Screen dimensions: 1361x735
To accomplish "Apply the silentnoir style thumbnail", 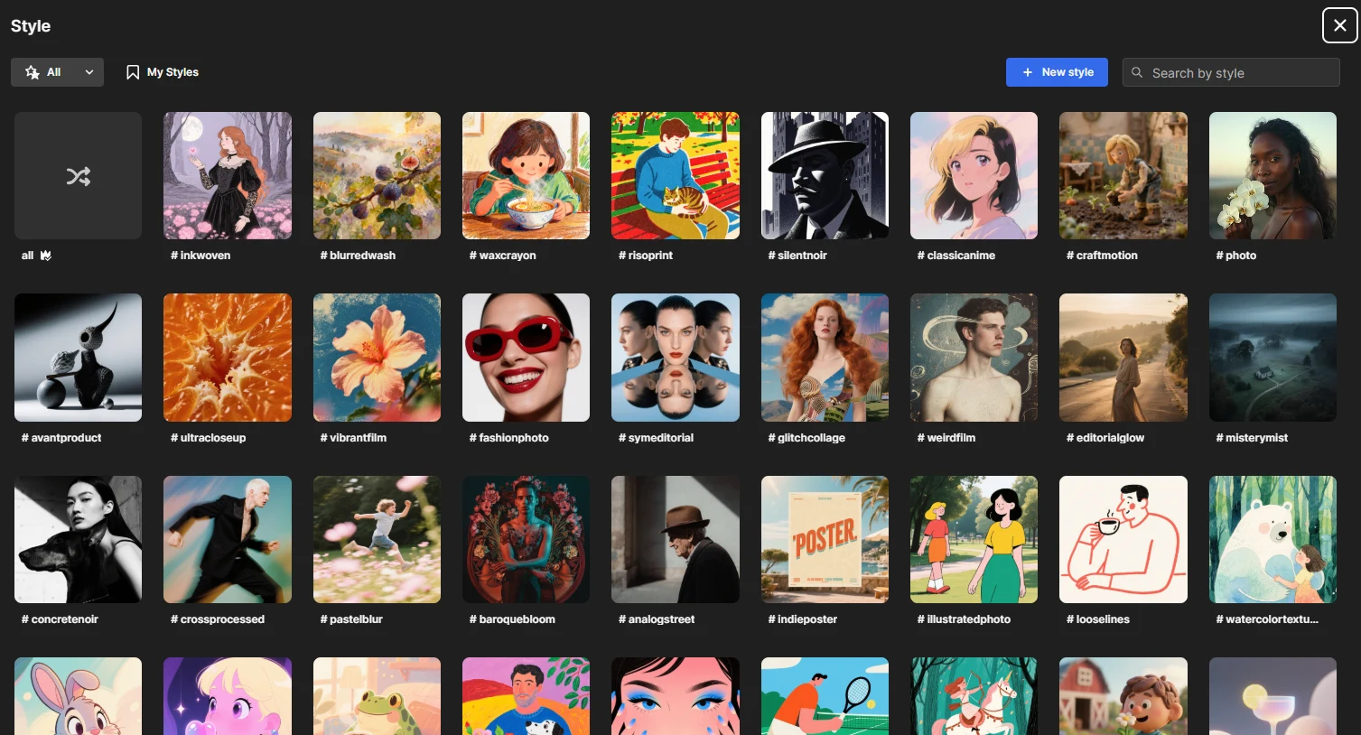I will [825, 175].
